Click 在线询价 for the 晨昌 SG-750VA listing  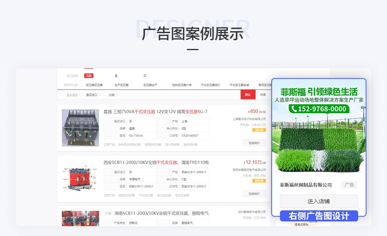254,143
